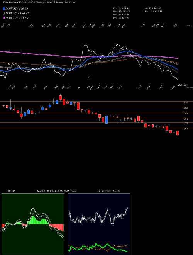Click the 'Pre L: 148.20' value
The image size is (193, 255).
click(121, 15)
